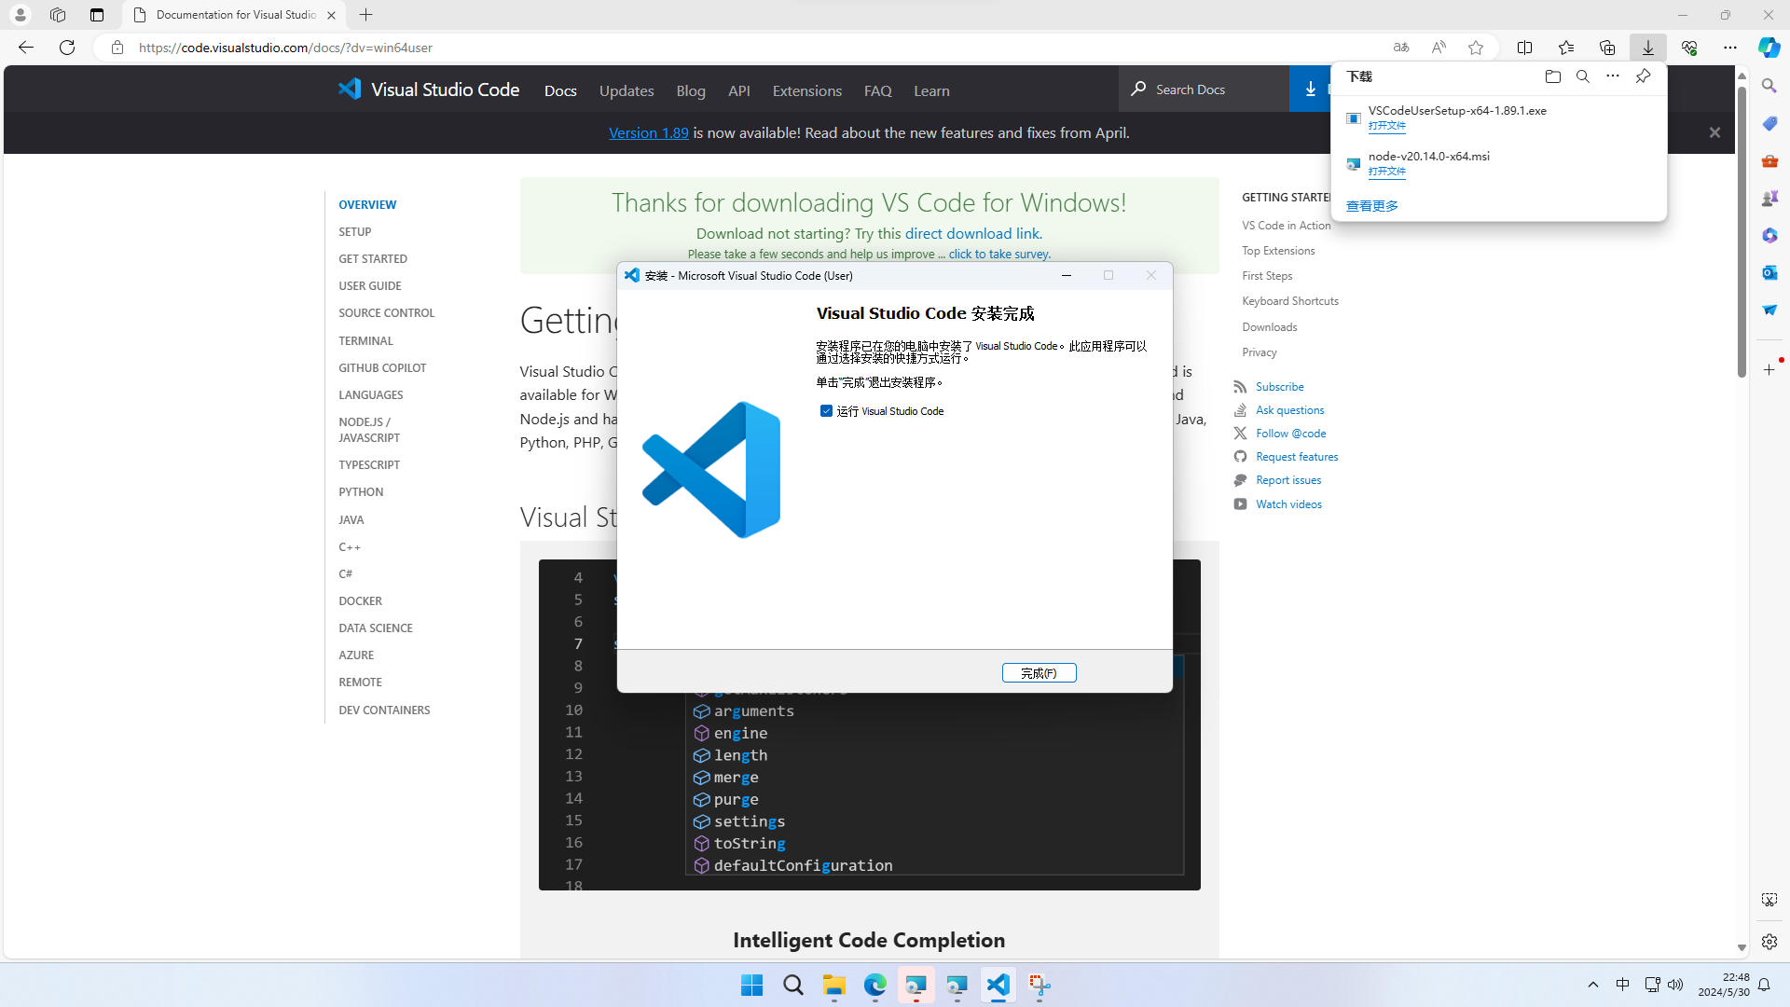Open Collections icon in browser toolbar
This screenshot has height=1007, width=1790.
[1606, 48]
